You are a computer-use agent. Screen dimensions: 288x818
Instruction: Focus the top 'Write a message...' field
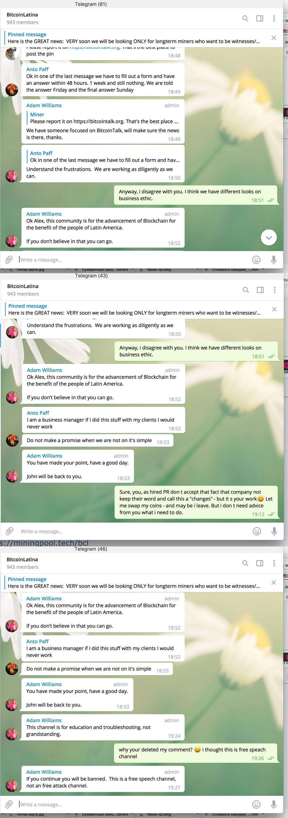tap(133, 260)
